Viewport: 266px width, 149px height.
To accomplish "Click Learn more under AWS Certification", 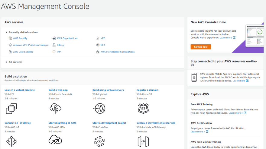I will [x=198, y=132].
